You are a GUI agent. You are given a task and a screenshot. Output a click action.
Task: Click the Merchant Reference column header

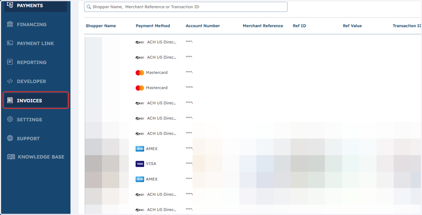[x=263, y=26]
